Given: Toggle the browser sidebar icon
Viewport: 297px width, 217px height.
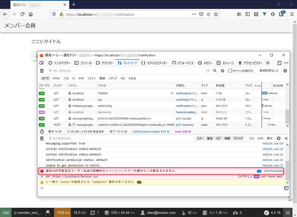Looking at the screenshot, I should (248, 14).
